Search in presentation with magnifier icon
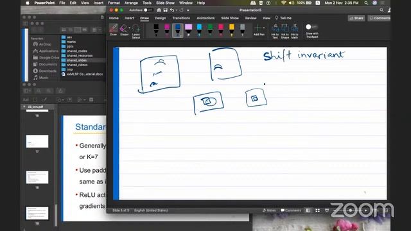The height and width of the screenshot is (231, 411). point(381,10)
